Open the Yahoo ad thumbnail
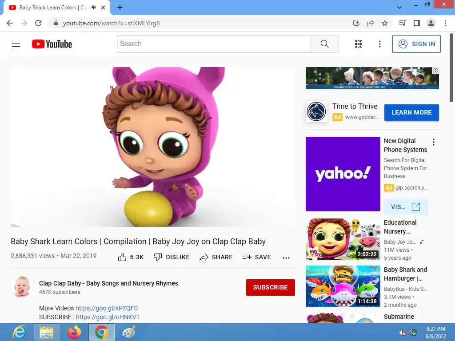Viewport: 455px width, 341px height. click(343, 174)
